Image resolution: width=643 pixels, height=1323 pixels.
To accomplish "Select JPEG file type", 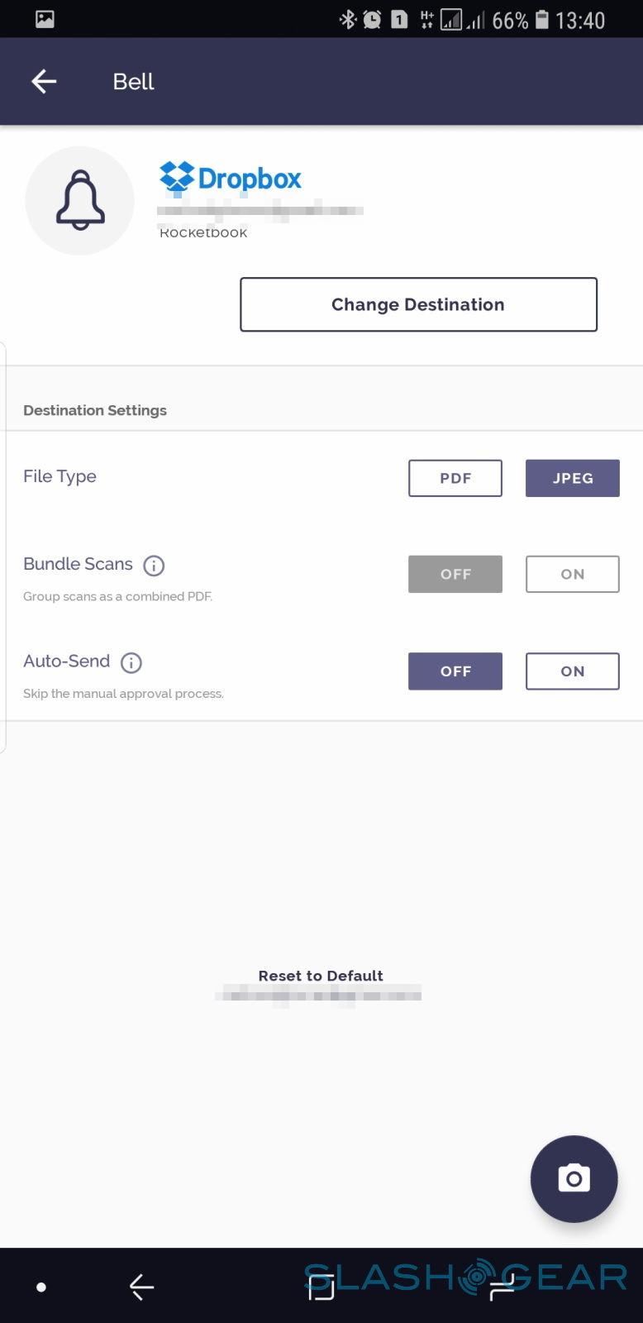I will coord(572,478).
